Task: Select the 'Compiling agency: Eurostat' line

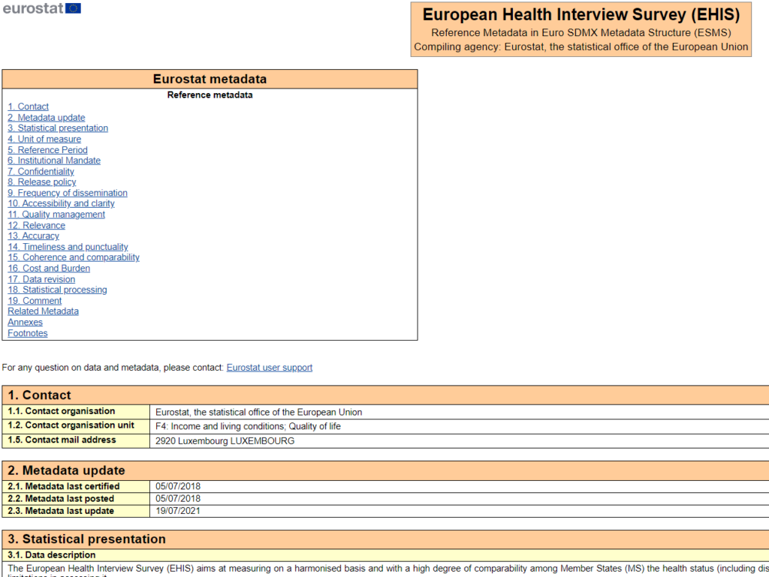Action: (581, 47)
